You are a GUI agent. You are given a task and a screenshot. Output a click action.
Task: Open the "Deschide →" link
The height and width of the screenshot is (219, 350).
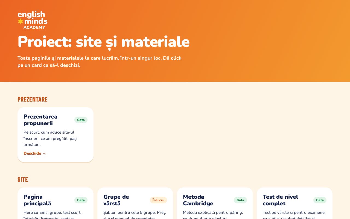(35, 153)
